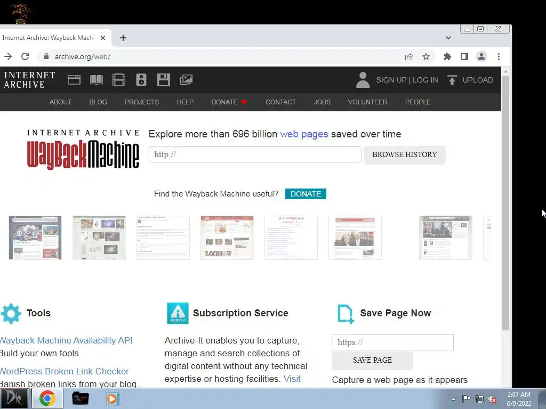The width and height of the screenshot is (546, 409).
Task: Focus the Wayback http:// search field
Action: (x=255, y=154)
